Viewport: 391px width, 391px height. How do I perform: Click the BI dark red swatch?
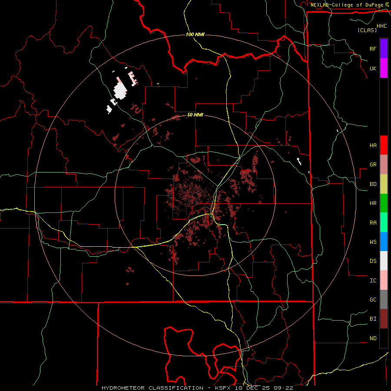point(384,319)
